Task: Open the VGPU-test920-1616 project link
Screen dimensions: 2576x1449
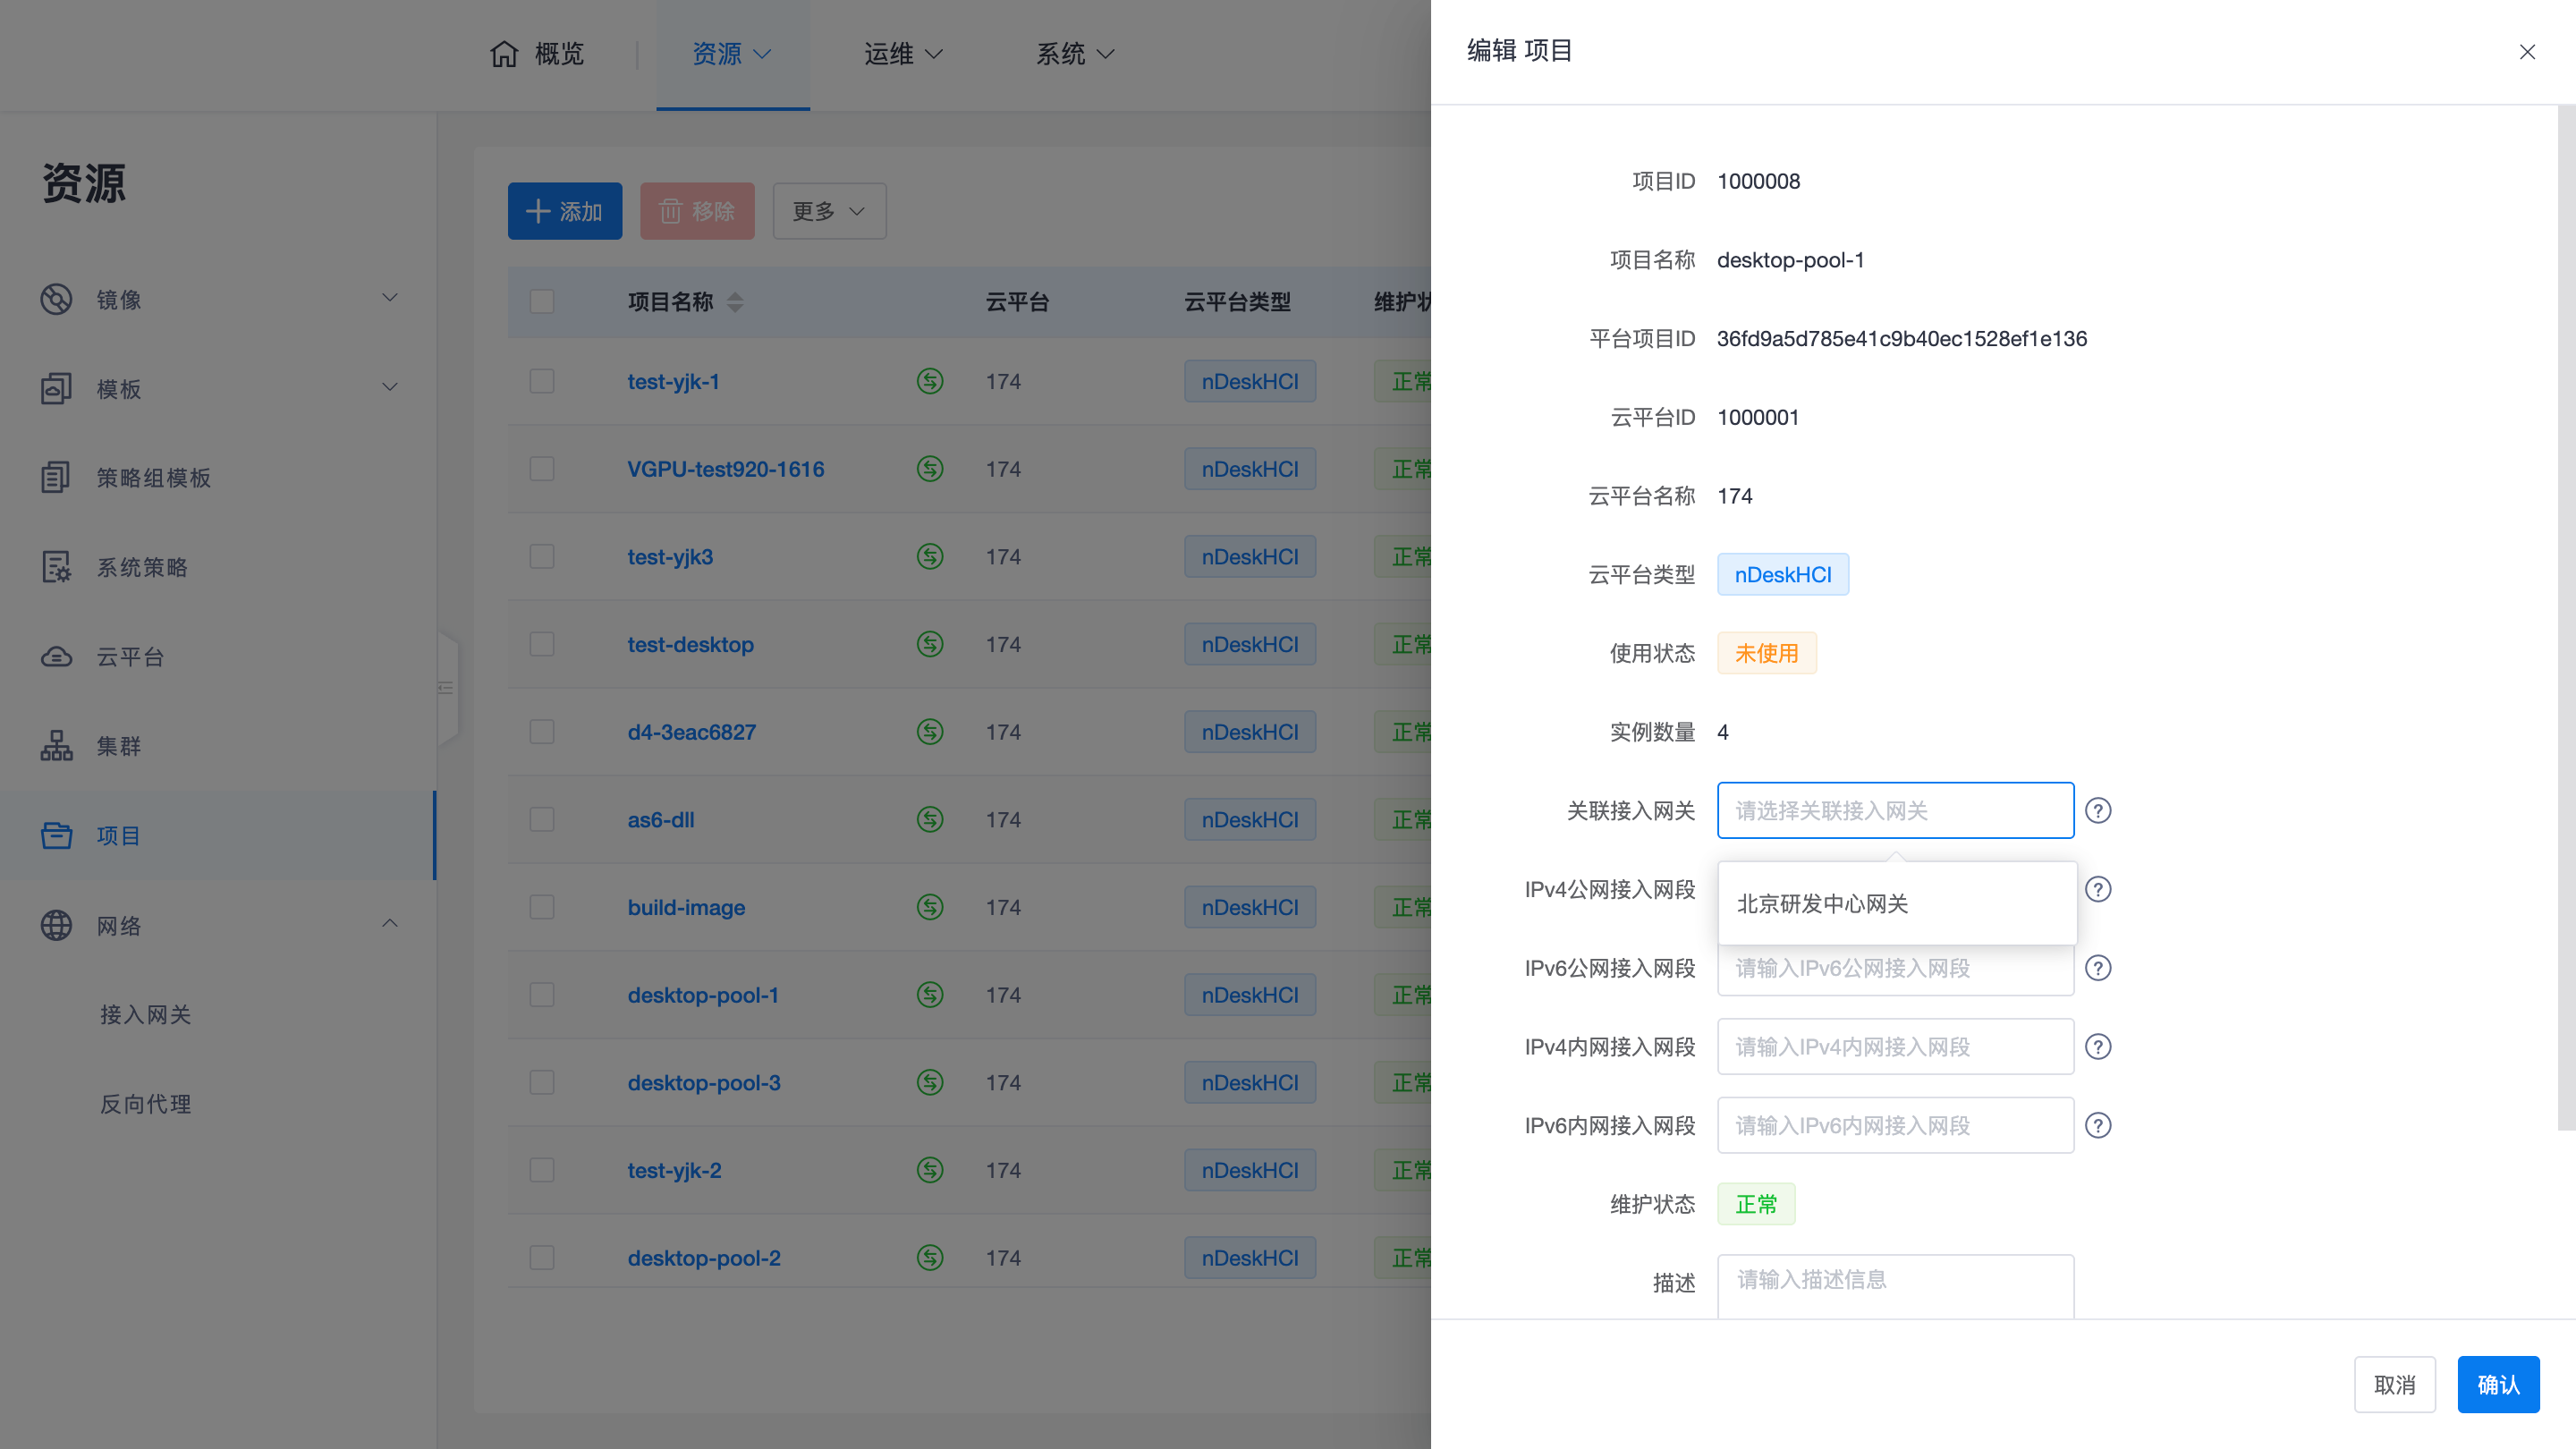Action: 725,469
